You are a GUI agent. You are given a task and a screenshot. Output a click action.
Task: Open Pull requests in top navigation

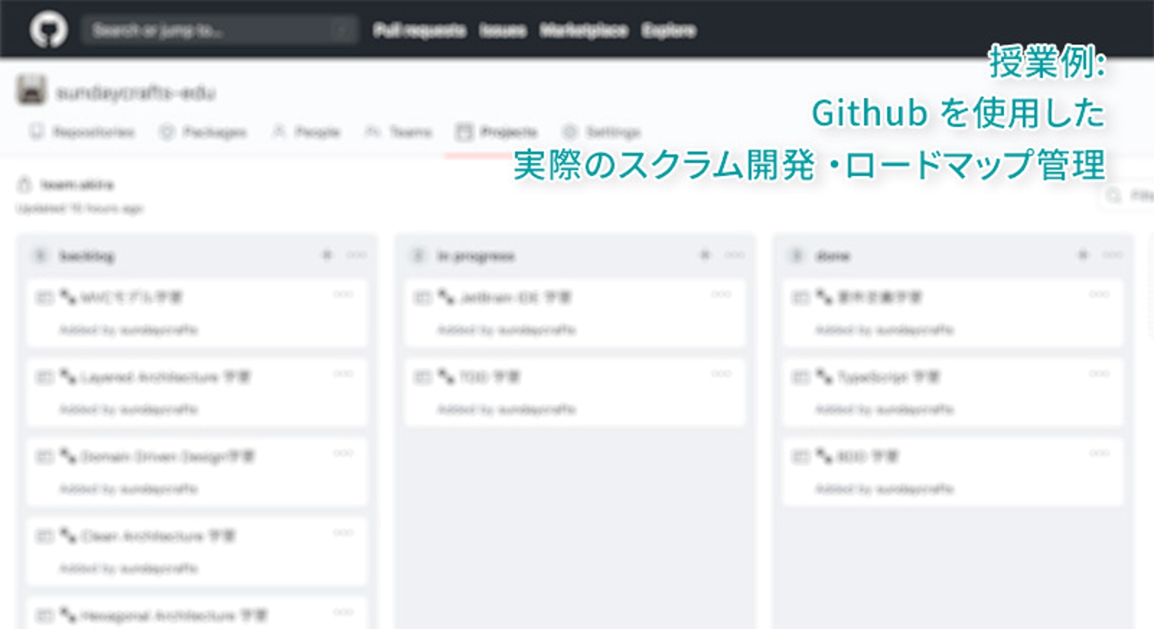[420, 30]
